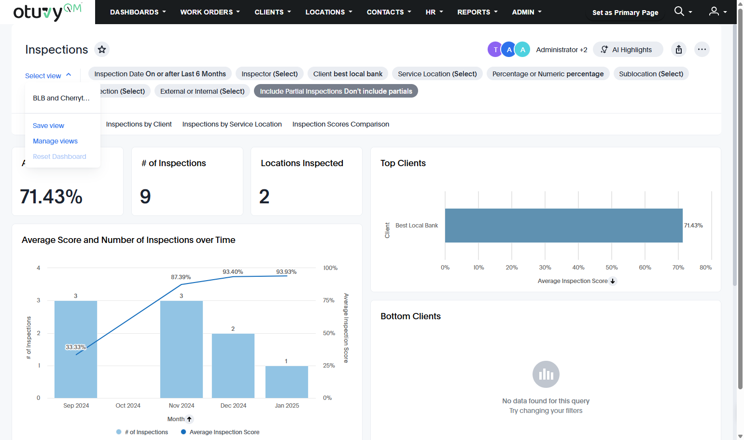The width and height of the screenshot is (744, 440).
Task: Click the AI Highlights sparkle button
Action: [628, 49]
